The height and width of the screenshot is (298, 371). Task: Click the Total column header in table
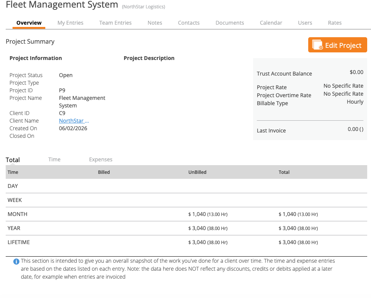(x=284, y=172)
